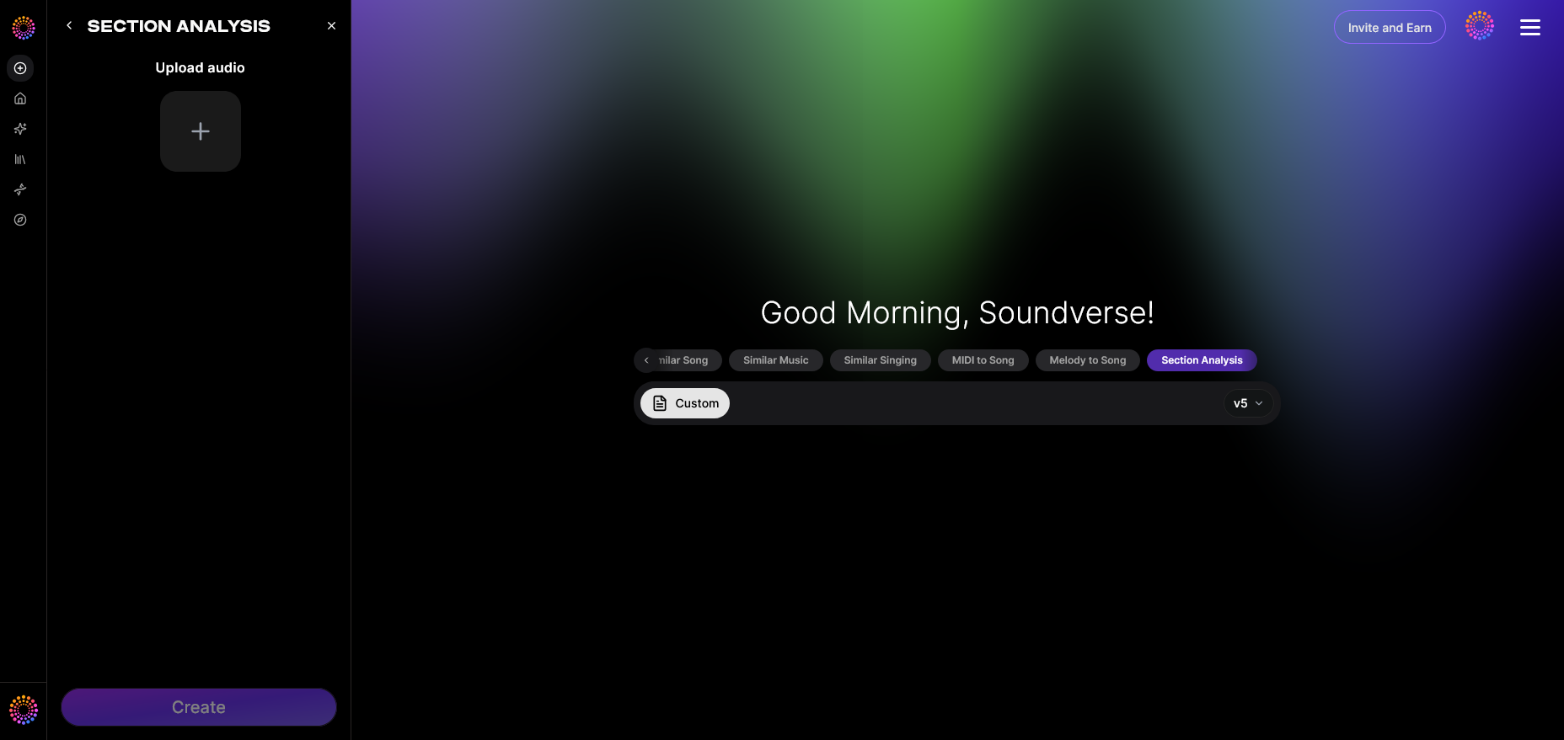Click the profile avatar at sidebar bottom
Viewport: 1564px width, 740px height.
coord(24,710)
